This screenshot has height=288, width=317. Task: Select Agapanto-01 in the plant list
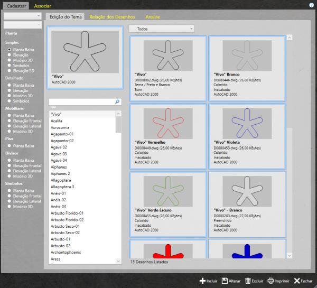pos(62,134)
